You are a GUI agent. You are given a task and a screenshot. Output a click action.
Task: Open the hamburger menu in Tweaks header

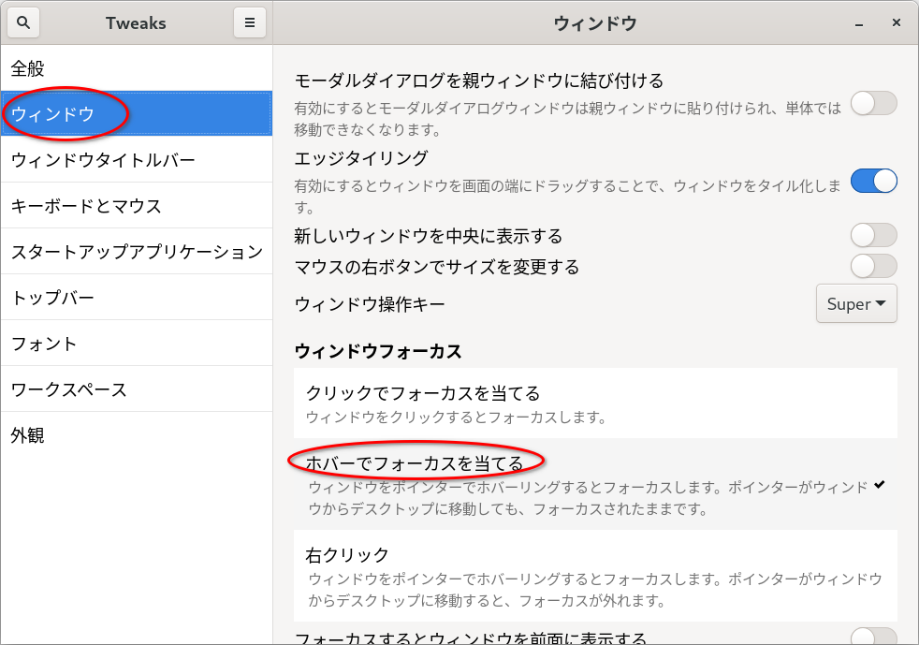[x=250, y=22]
